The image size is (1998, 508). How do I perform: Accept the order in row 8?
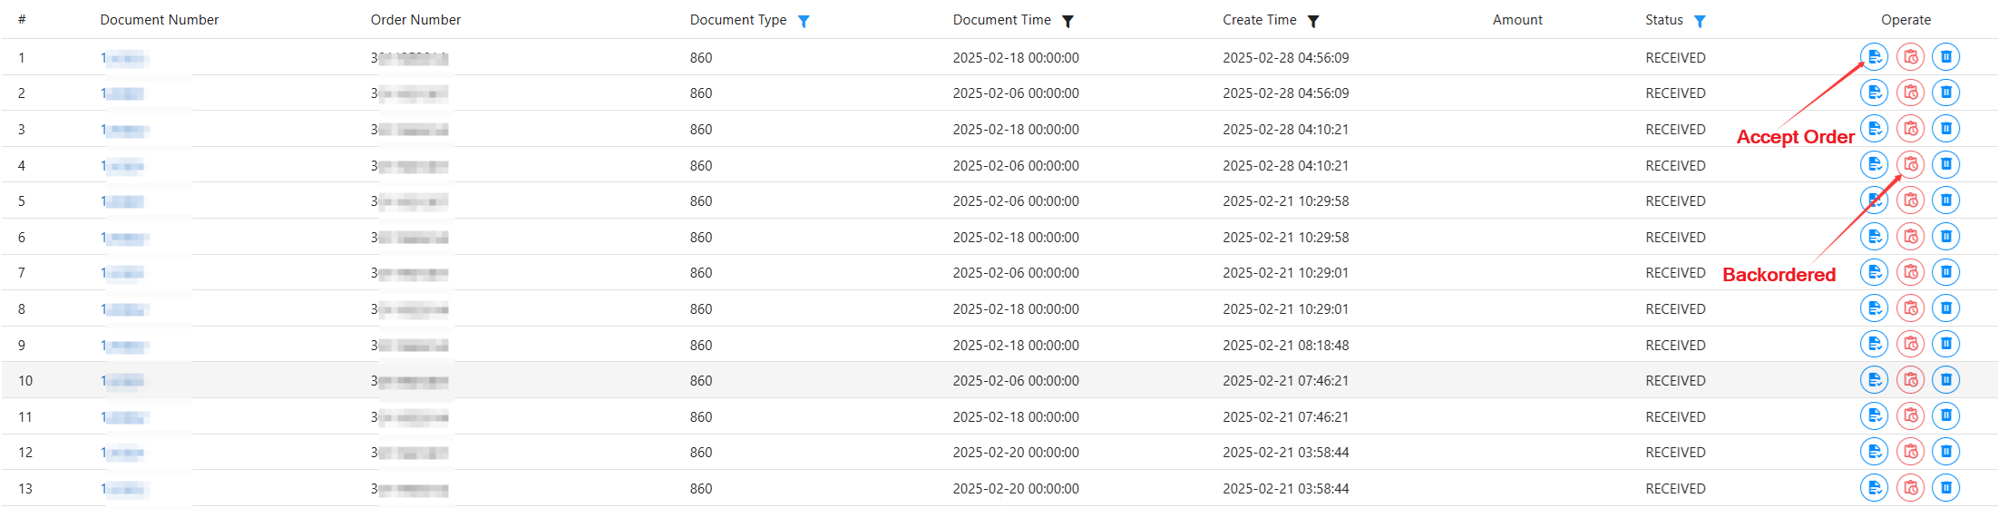click(x=1874, y=308)
